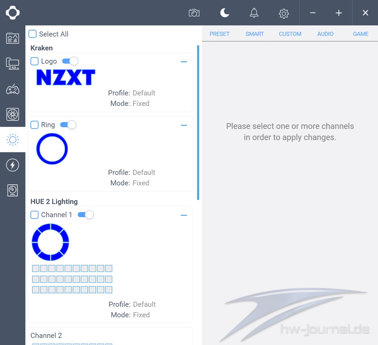This screenshot has height=345, width=378.
Task: Open the PC specs sidebar icon
Action: pos(12,64)
